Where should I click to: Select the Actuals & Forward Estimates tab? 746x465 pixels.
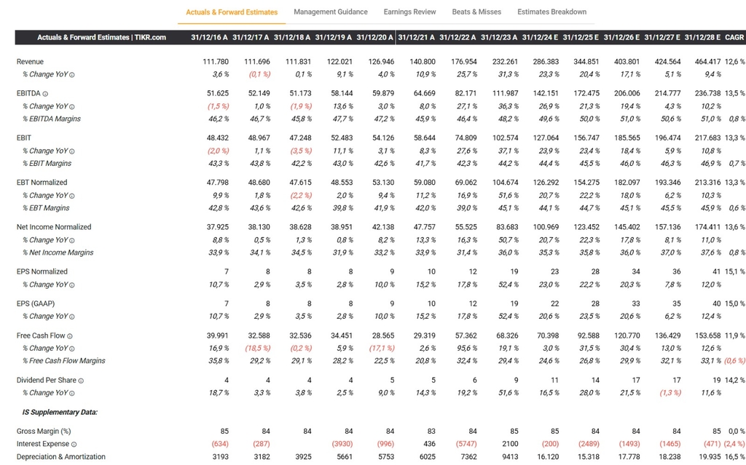click(x=232, y=12)
